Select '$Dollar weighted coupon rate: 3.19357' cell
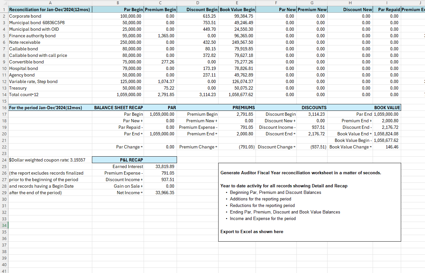425x273 pixels. [x=50, y=160]
